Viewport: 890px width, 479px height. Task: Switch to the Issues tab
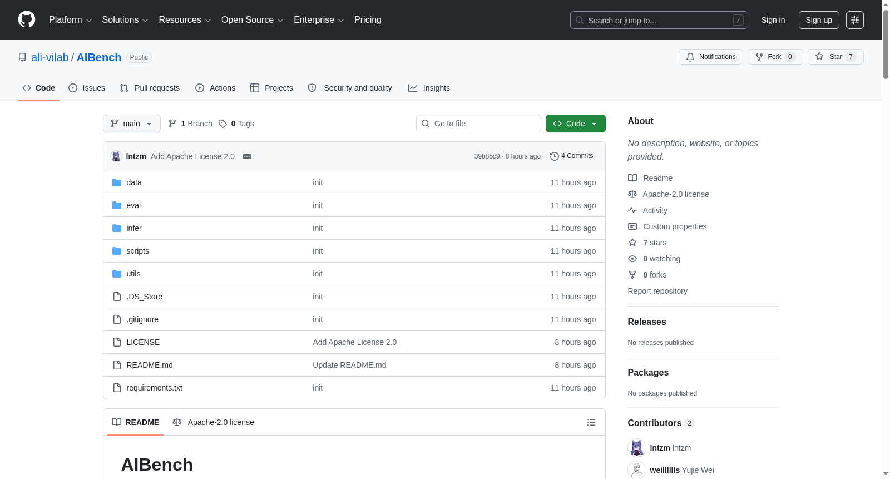[87, 88]
